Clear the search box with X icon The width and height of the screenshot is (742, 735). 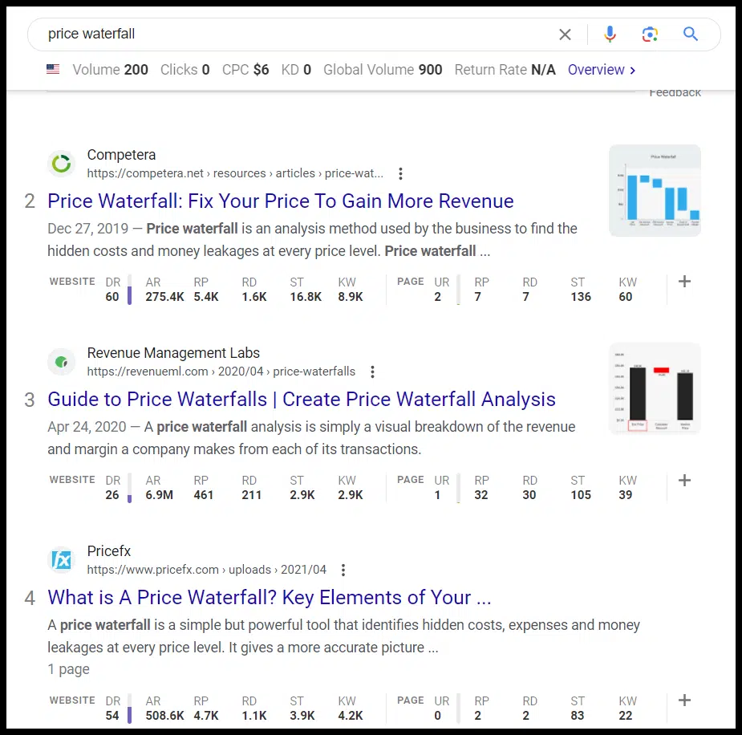pyautogui.click(x=565, y=35)
